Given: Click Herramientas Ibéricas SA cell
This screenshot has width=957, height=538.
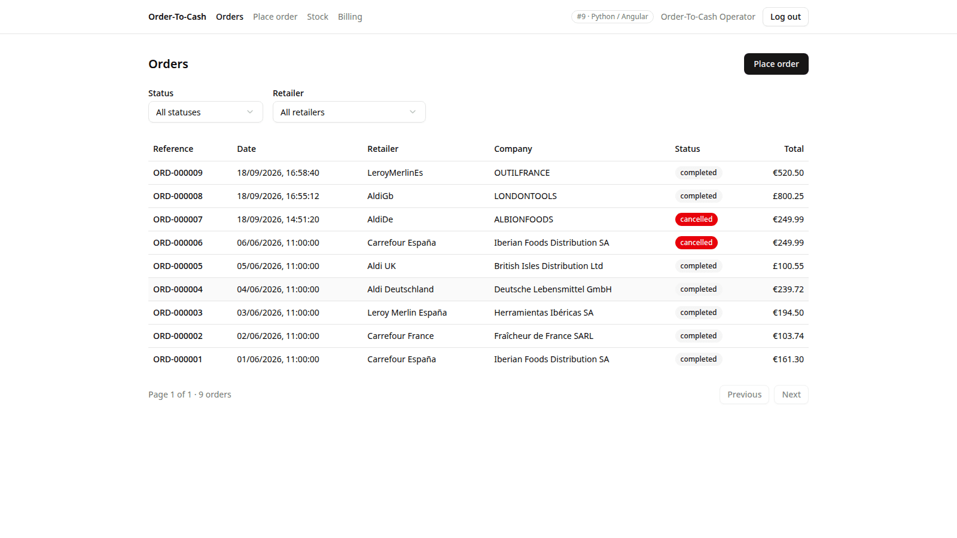Looking at the screenshot, I should click(x=544, y=313).
